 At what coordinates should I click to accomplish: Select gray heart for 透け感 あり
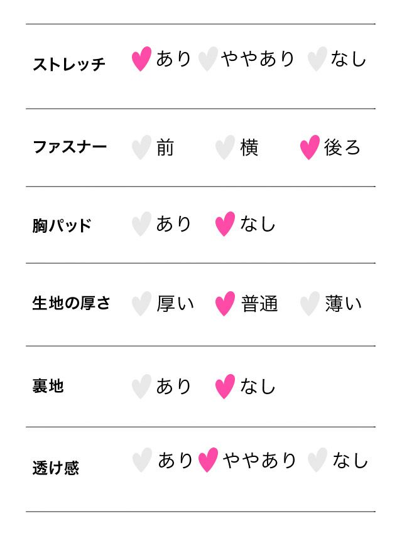(142, 461)
